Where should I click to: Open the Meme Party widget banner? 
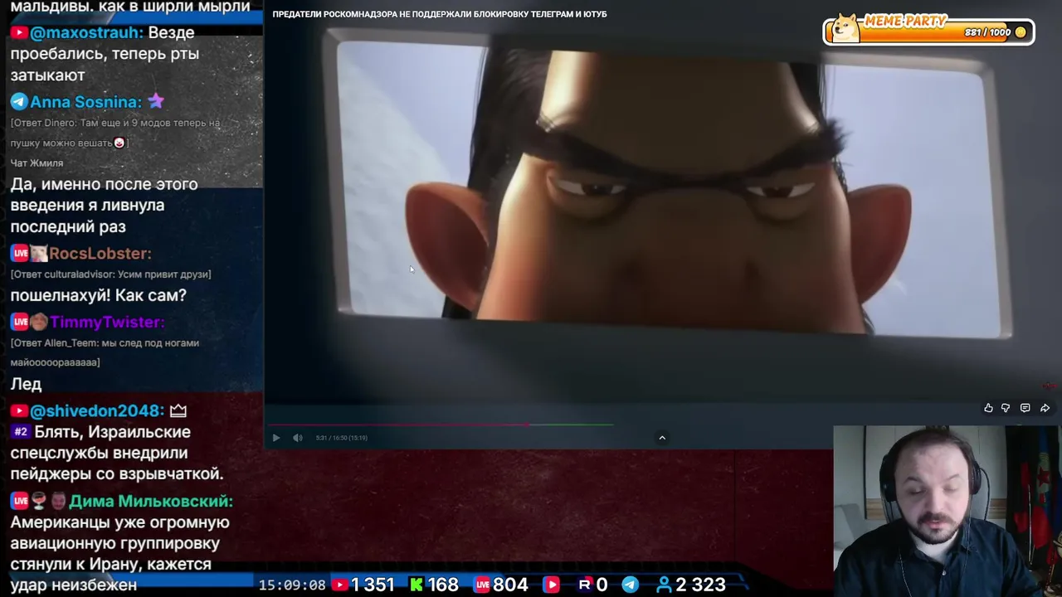(x=928, y=30)
